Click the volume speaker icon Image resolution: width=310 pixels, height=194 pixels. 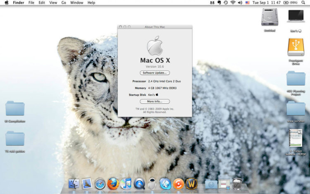240,2
